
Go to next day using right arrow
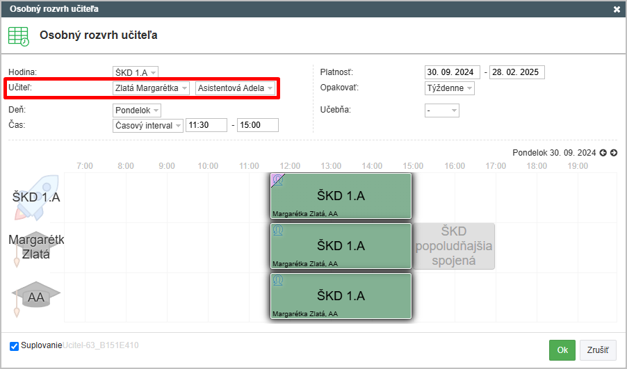click(614, 153)
